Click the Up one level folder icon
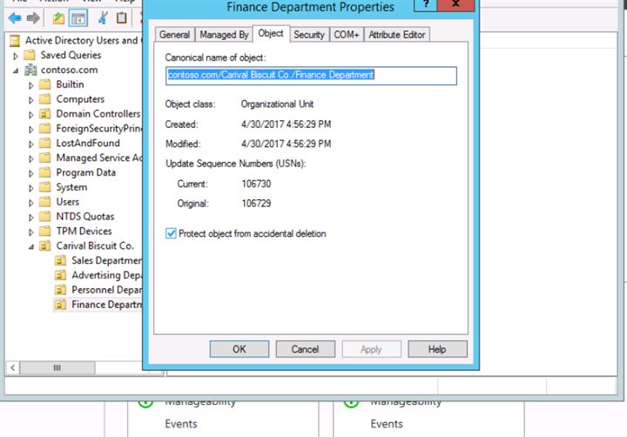Viewport: 627px width, 437px height. [58, 17]
